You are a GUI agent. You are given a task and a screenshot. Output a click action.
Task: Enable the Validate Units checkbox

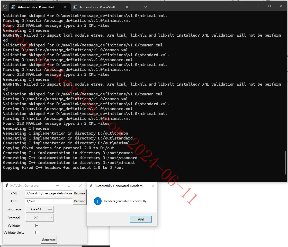pos(37,232)
